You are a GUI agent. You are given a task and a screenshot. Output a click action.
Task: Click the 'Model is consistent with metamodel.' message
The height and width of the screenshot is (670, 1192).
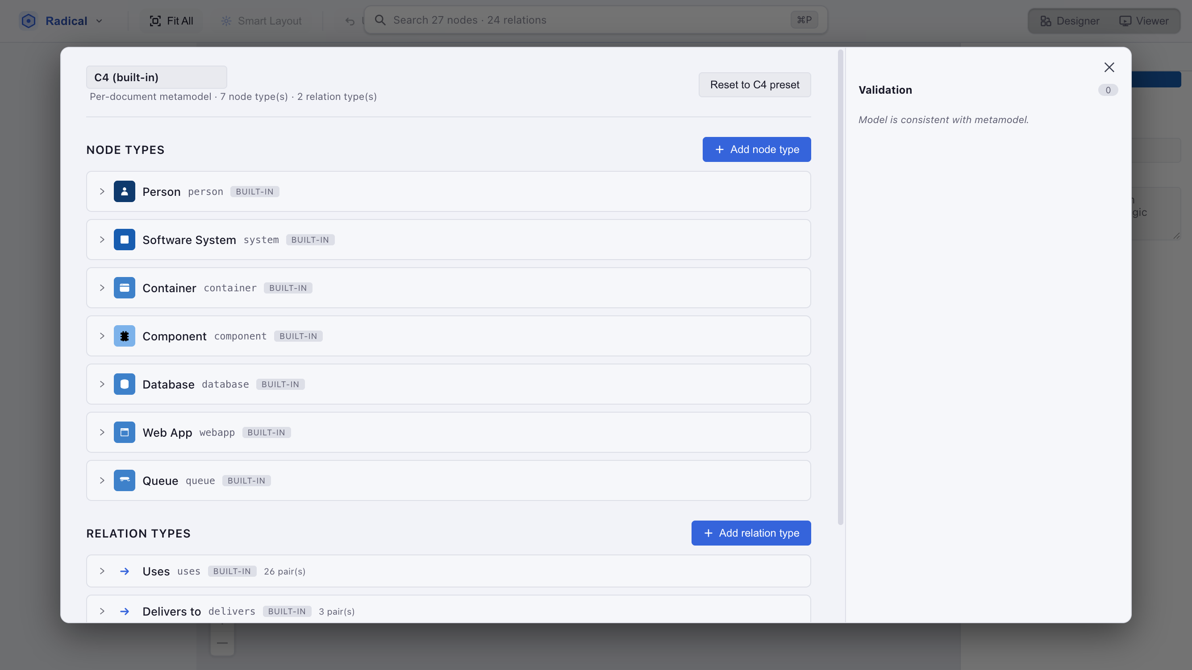(943, 120)
